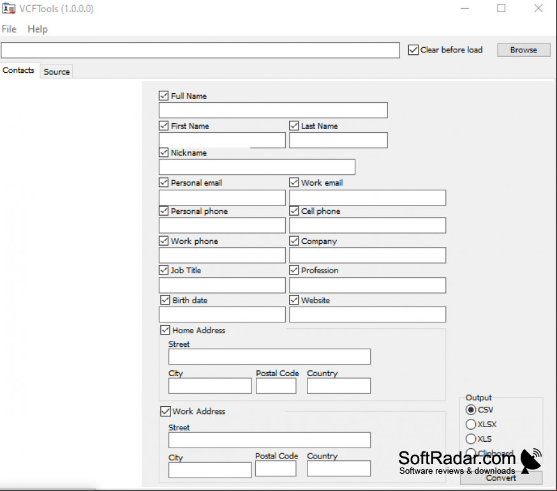Click the Work Address Country field
557x491 pixels.
[x=339, y=469]
